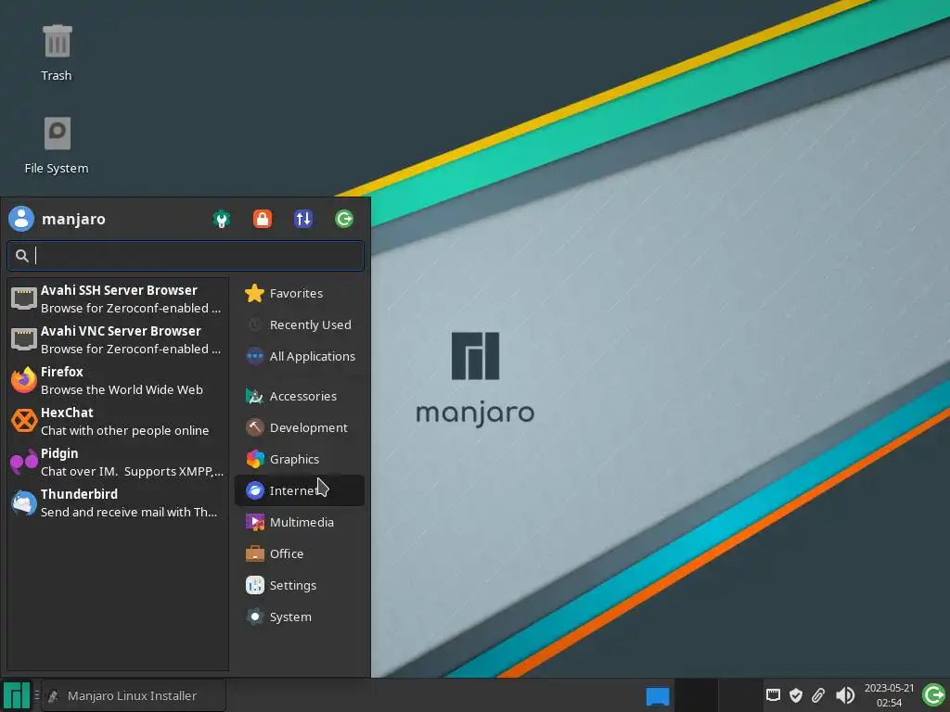Click the magnifier icon in the search box
The height and width of the screenshot is (712, 950).
pyautogui.click(x=22, y=256)
